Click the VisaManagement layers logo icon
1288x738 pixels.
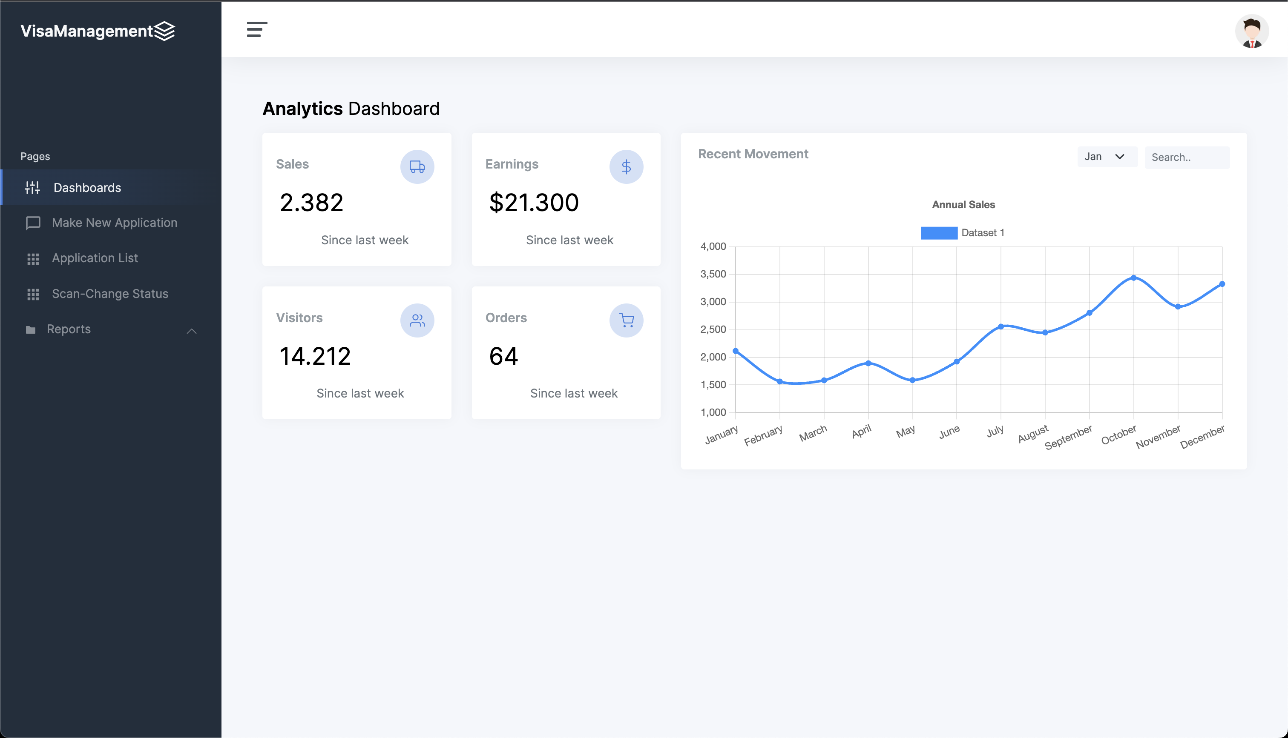tap(164, 31)
